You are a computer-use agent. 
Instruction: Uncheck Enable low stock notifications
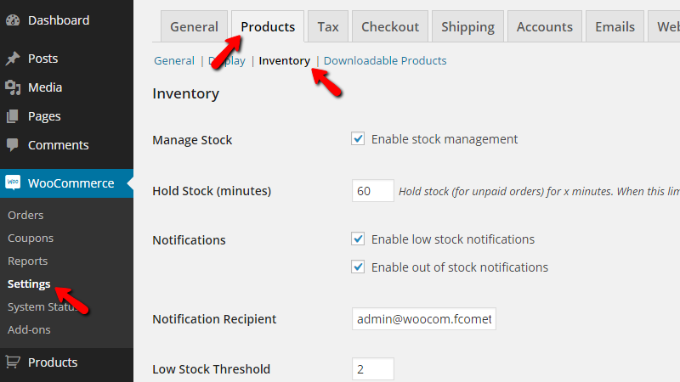click(x=358, y=239)
